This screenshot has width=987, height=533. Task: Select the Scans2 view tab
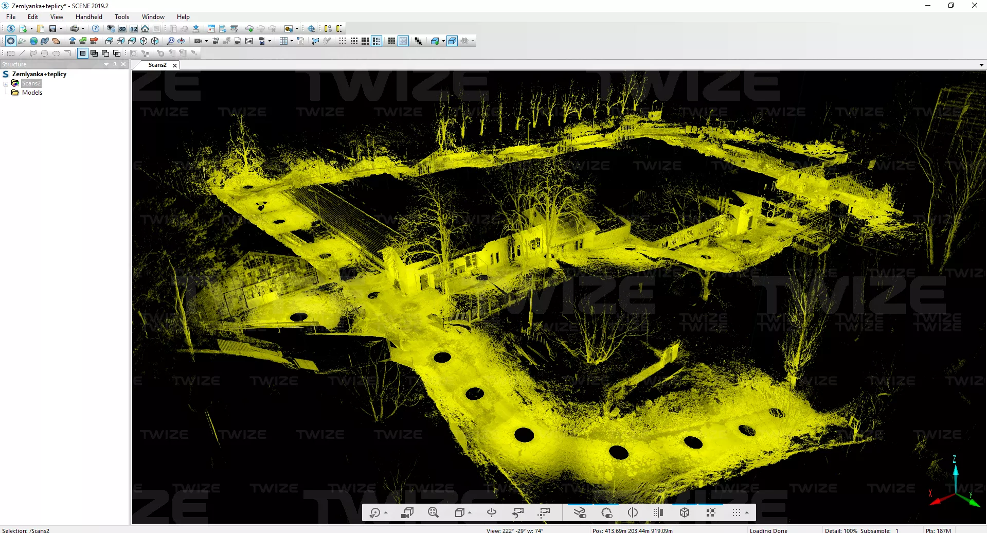(x=157, y=65)
